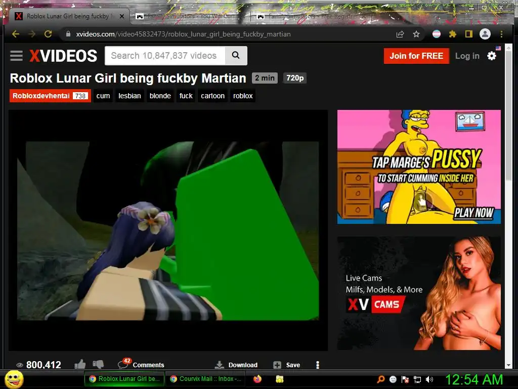Click the 12:54 AM clock
The image size is (518, 389).
[474, 379]
